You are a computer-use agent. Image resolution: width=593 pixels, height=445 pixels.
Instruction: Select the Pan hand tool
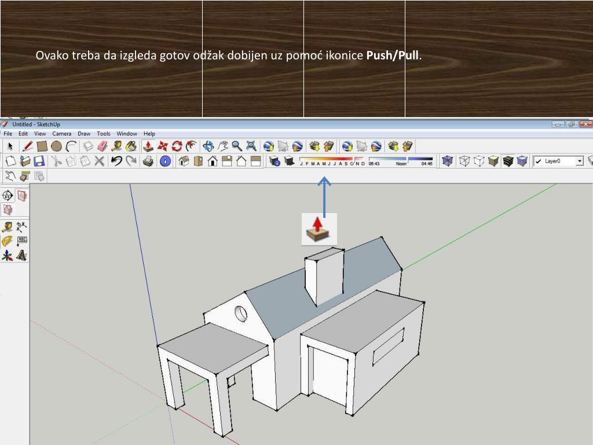[x=222, y=146]
